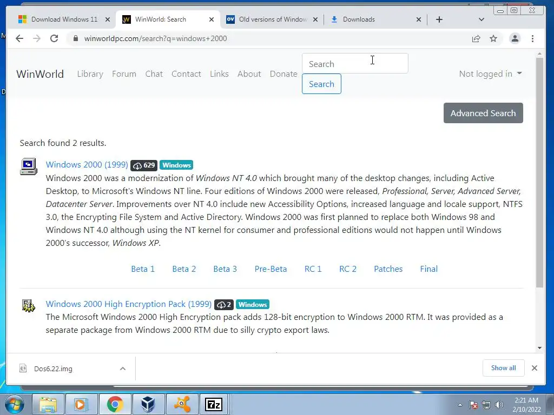Open the Library menu item
The image size is (554, 415).
[x=90, y=73]
